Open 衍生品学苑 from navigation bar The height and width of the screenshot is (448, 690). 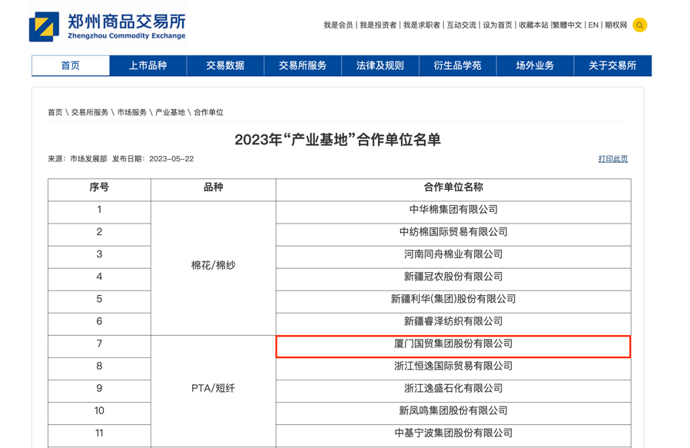point(458,66)
